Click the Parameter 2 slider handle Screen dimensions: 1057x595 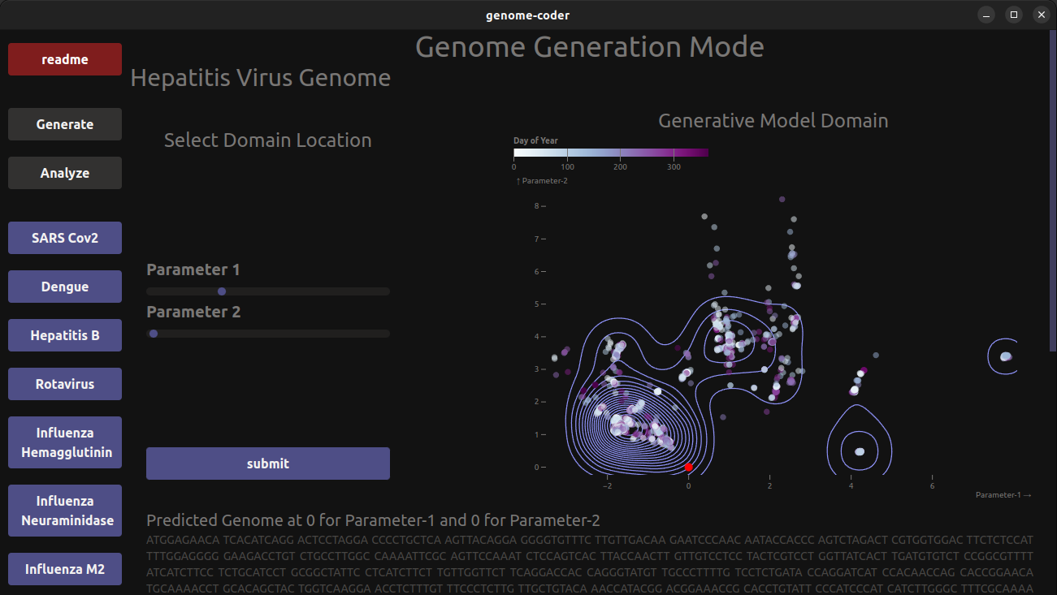pyautogui.click(x=154, y=334)
